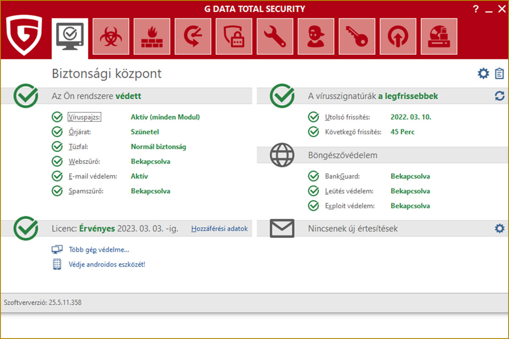Click the Bekapcsolva status for Webszűrő

[151, 161]
